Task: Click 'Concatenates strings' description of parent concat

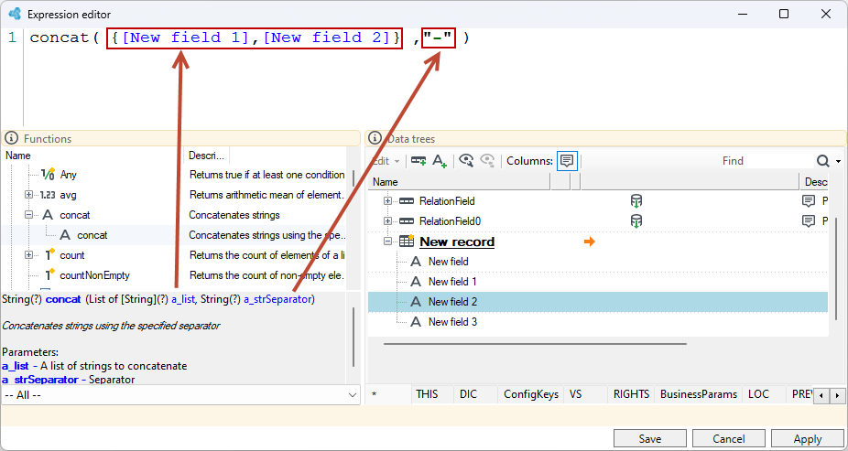Action: (234, 215)
